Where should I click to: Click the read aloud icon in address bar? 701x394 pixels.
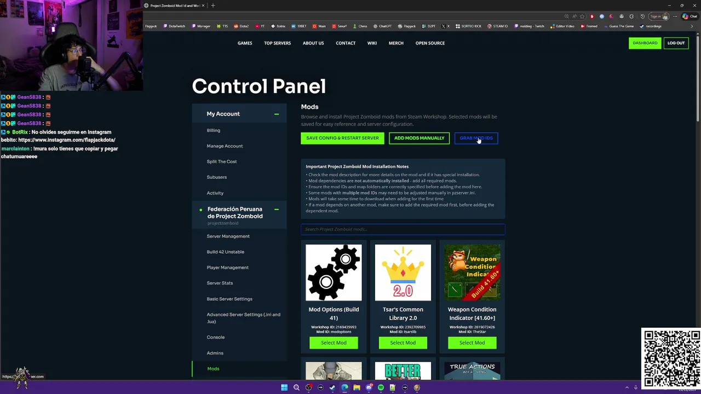(x=574, y=16)
